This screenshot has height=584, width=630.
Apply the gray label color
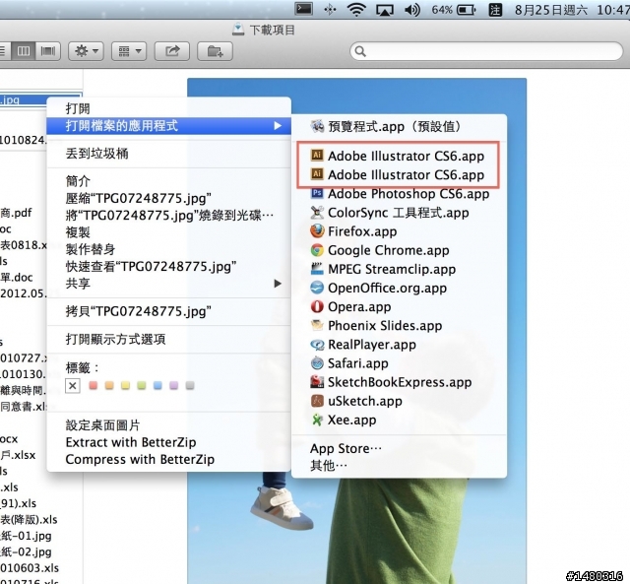(x=190, y=386)
